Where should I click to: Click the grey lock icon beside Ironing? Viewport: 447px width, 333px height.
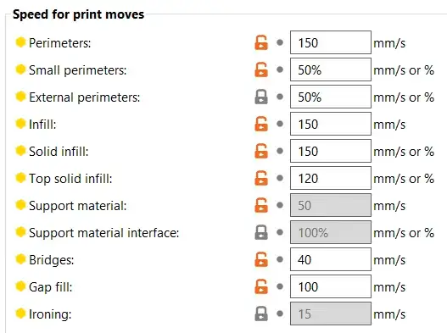261,314
